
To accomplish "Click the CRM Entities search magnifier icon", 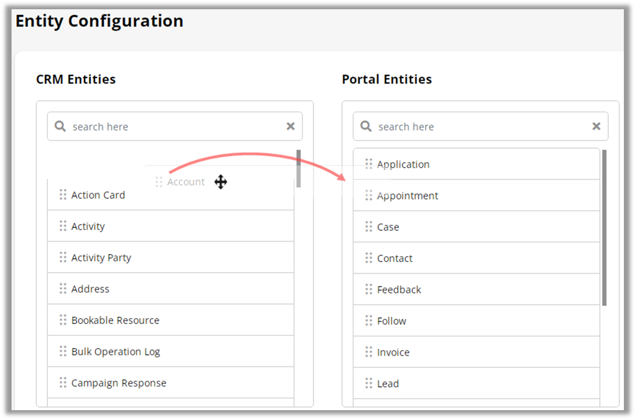I will click(60, 126).
